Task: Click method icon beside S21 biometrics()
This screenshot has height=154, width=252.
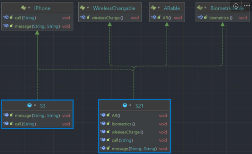Action: tap(103, 123)
